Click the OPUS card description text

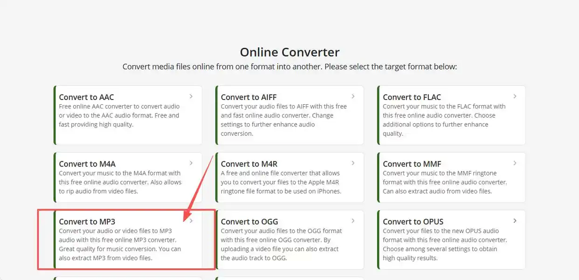(x=445, y=245)
